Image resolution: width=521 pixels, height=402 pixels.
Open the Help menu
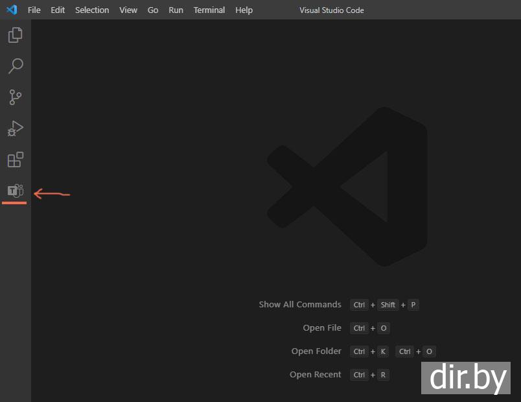pos(244,10)
